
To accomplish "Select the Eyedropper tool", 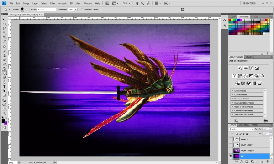I will point(4,41).
